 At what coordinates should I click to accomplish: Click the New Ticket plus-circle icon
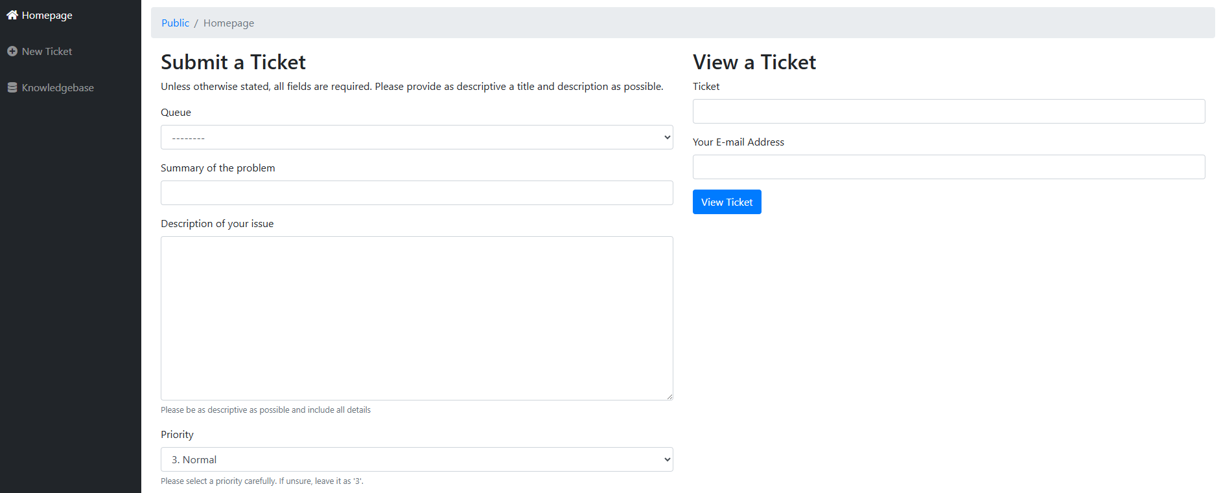12,51
